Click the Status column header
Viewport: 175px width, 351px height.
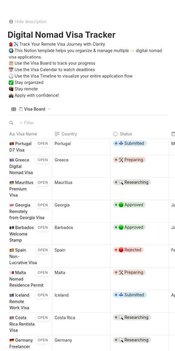click(126, 134)
